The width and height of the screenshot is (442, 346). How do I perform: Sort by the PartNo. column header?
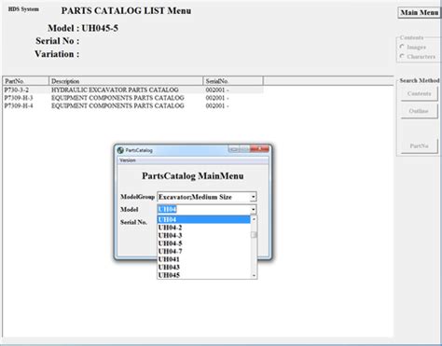(x=26, y=81)
